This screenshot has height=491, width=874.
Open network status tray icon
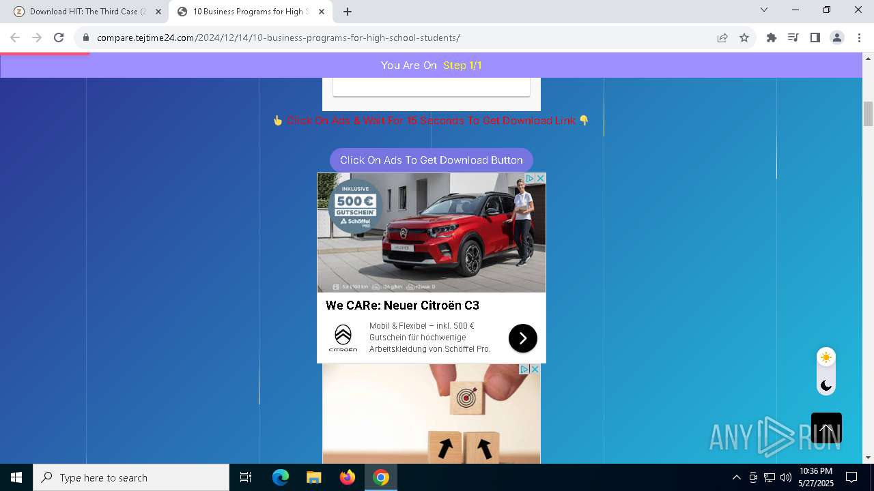coord(770,477)
